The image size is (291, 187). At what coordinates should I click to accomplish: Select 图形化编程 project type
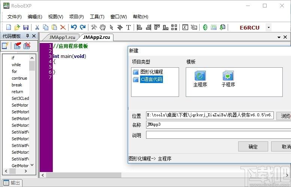(x=152, y=72)
